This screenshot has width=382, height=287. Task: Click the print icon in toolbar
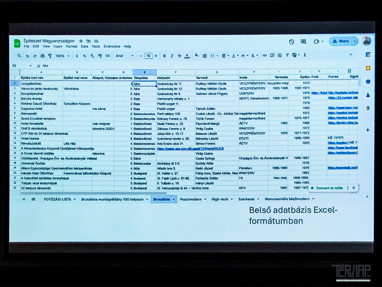(42, 56)
